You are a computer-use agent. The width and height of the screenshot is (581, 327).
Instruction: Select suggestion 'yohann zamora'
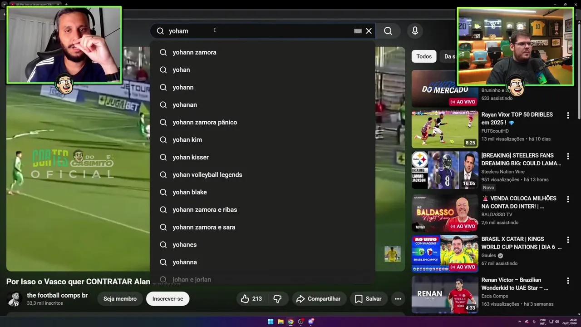(262, 52)
